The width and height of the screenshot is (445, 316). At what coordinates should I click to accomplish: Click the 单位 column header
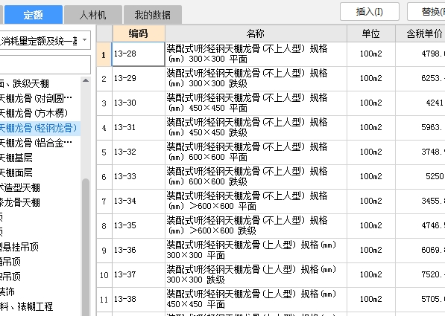pos(371,33)
